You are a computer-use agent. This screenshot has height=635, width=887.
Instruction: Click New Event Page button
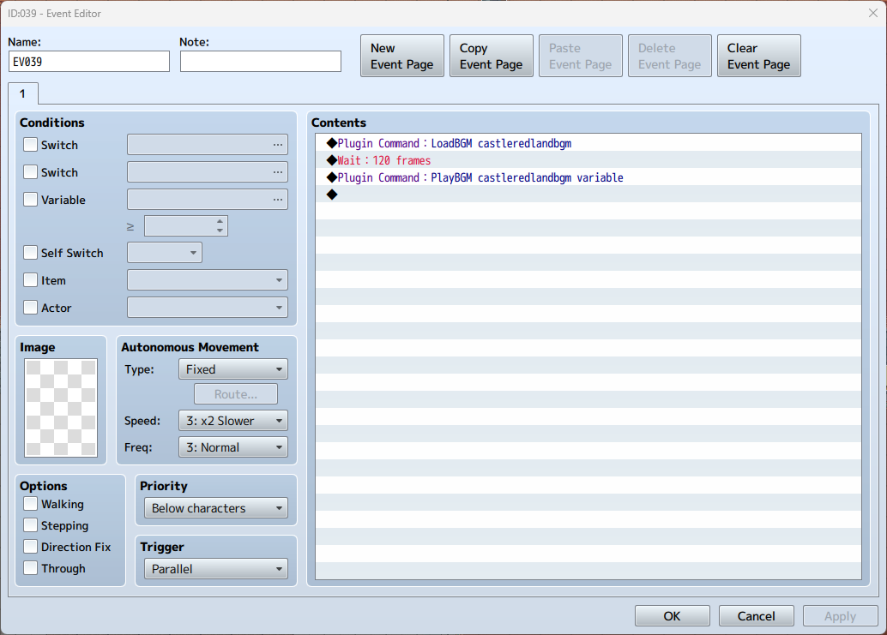click(x=402, y=56)
